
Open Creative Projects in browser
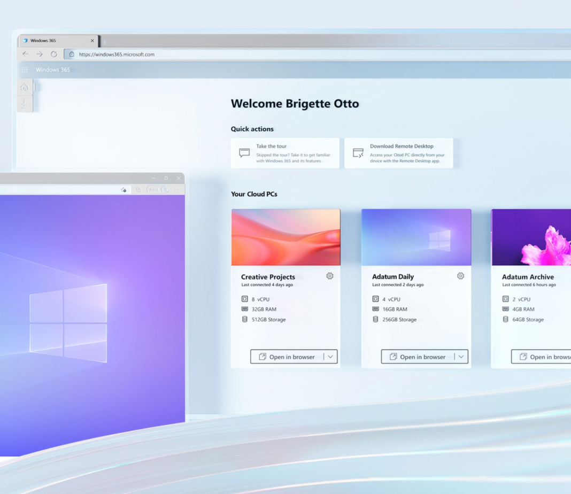(287, 357)
